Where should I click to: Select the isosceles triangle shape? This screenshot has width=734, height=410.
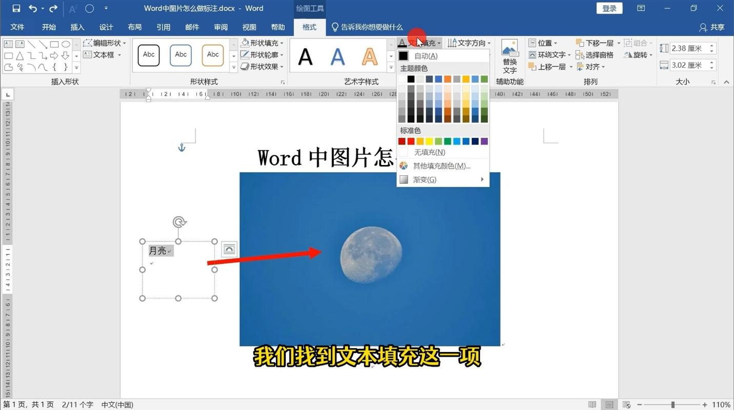coord(19,56)
